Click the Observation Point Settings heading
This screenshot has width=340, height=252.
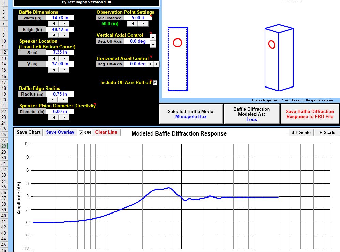(125, 12)
